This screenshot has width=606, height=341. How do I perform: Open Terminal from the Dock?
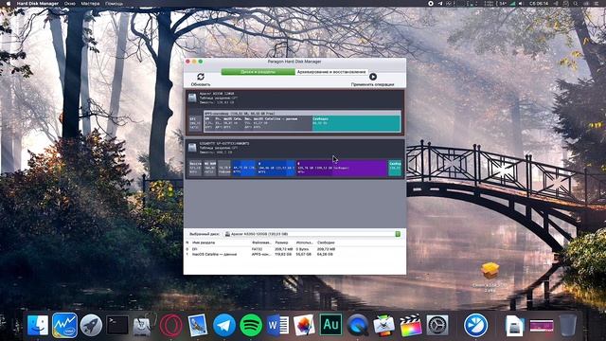(117, 325)
